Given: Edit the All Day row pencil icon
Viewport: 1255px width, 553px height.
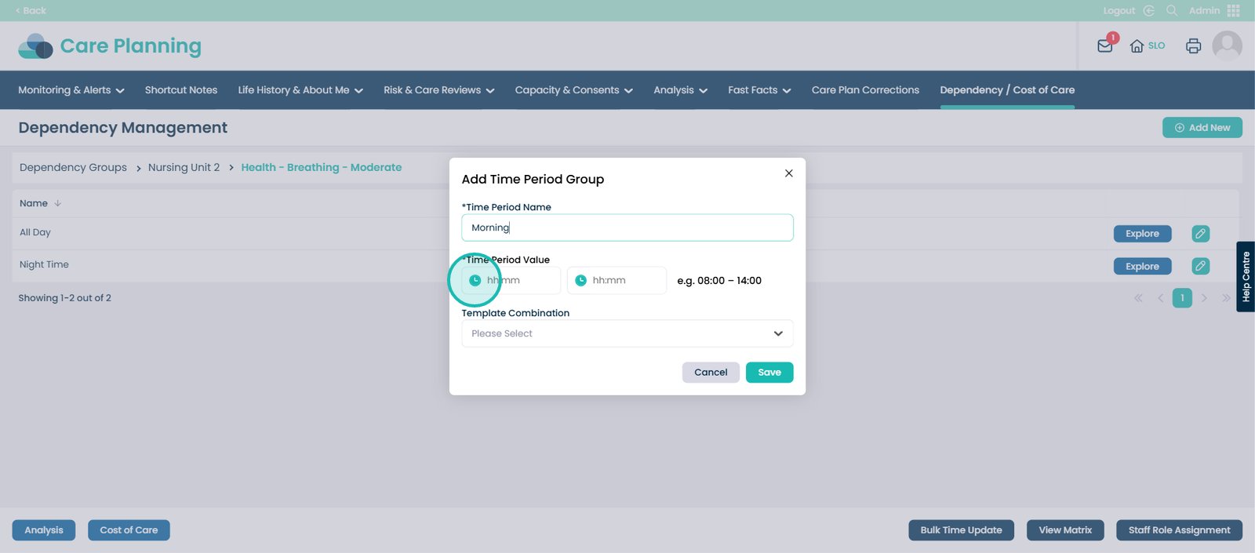Looking at the screenshot, I should click(1200, 234).
